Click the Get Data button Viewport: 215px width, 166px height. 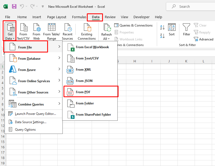click(x=10, y=31)
